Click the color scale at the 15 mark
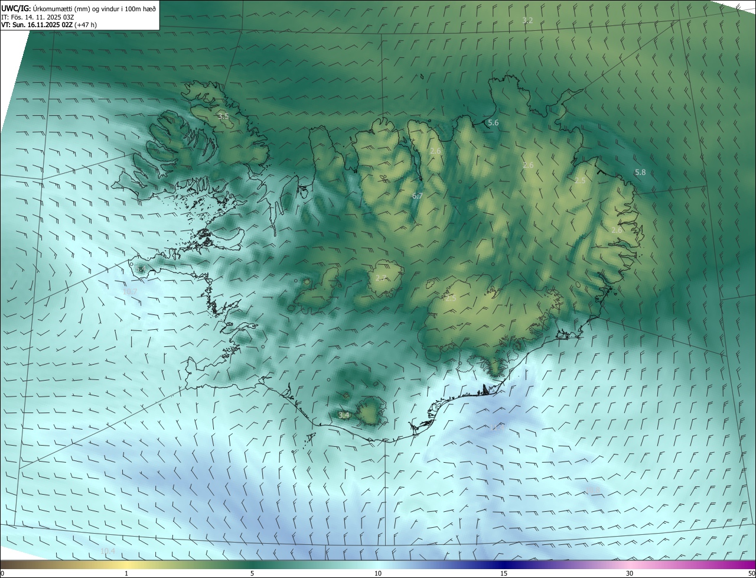This screenshot has width=756, height=578. pyautogui.click(x=504, y=573)
